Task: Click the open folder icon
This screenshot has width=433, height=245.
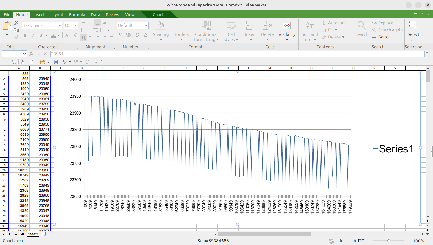Action: (x=43, y=62)
